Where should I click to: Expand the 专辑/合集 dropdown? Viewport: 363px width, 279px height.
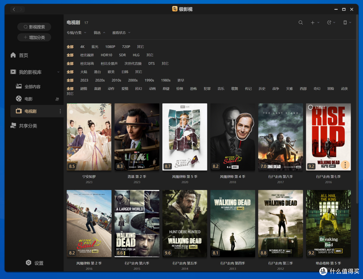pyautogui.click(x=76, y=33)
